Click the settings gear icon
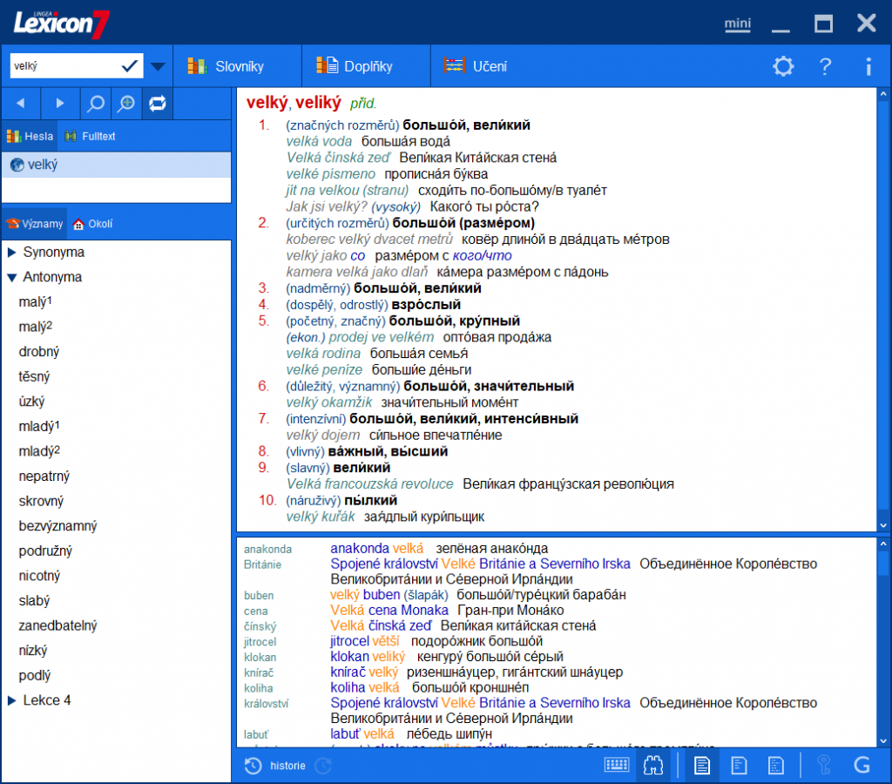 click(782, 66)
